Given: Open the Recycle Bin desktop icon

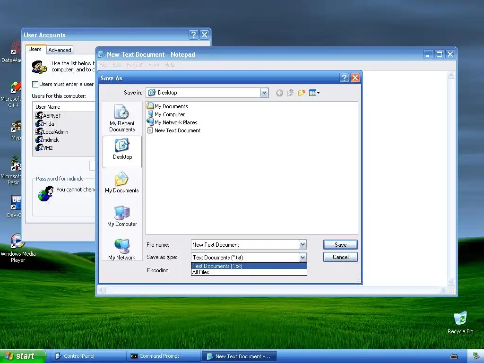Looking at the screenshot, I should pyautogui.click(x=460, y=322).
